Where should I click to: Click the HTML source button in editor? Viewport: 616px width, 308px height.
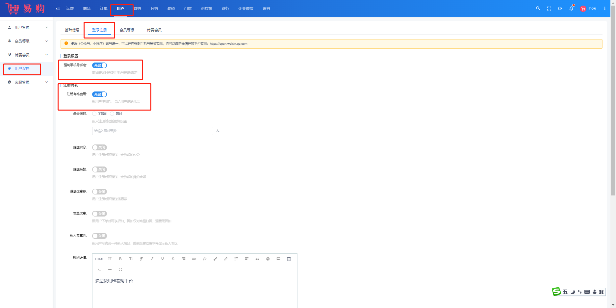click(99, 259)
